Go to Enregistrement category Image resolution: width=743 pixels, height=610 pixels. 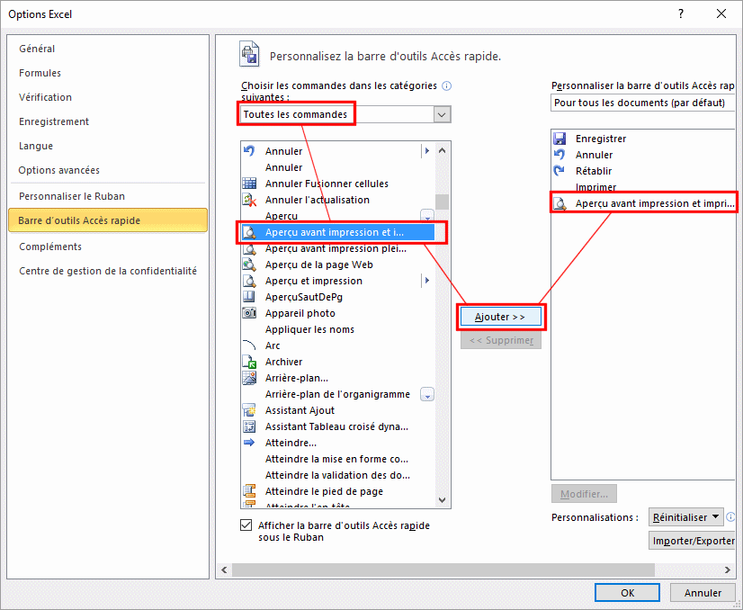(54, 121)
